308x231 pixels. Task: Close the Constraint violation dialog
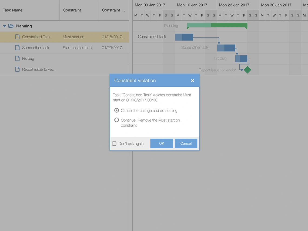pos(192,81)
